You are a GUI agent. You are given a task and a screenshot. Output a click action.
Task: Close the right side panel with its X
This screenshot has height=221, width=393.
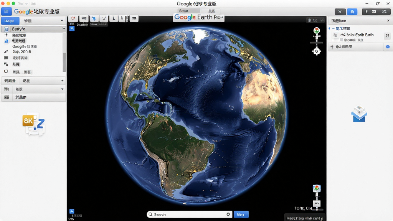point(388,21)
